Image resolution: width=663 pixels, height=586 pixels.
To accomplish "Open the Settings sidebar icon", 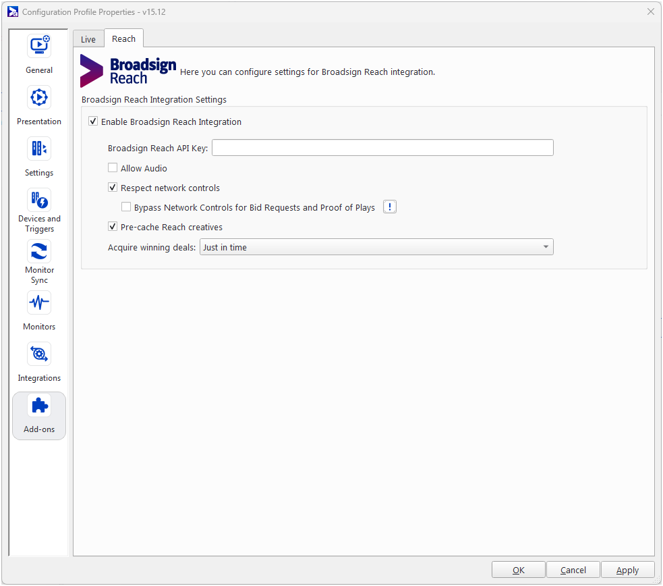I will [39, 149].
